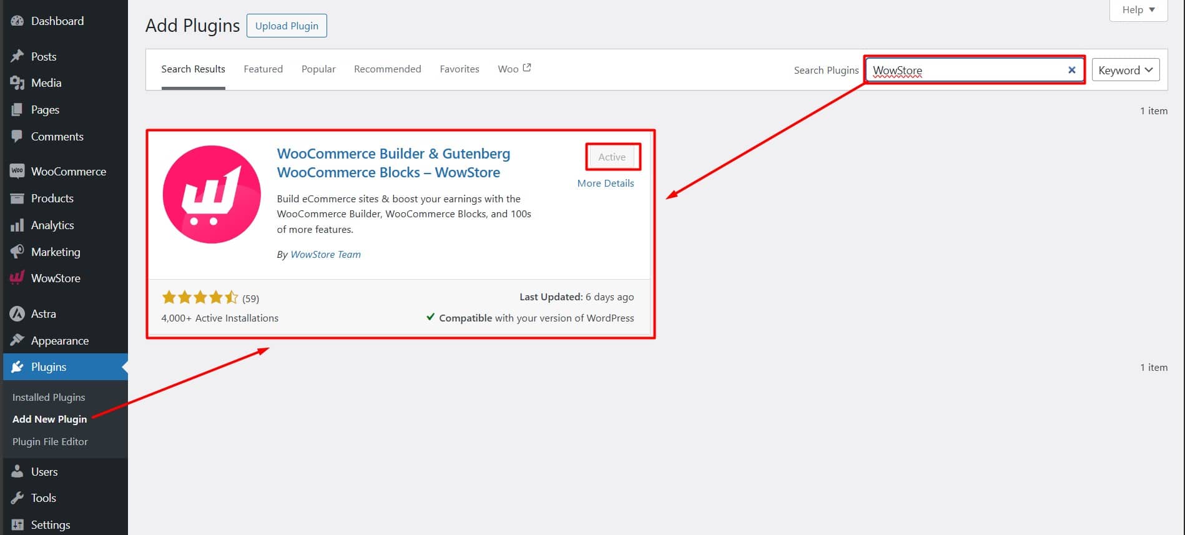The image size is (1185, 535).
Task: Open the Keyword search type dropdown
Action: (x=1125, y=70)
